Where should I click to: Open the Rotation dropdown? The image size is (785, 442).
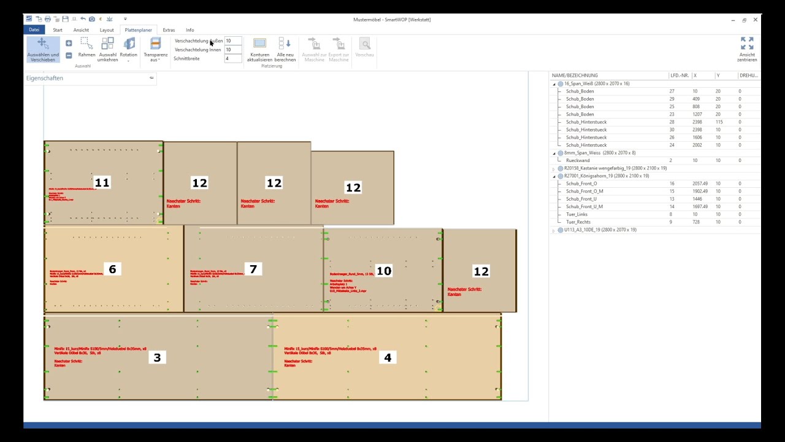tap(129, 49)
